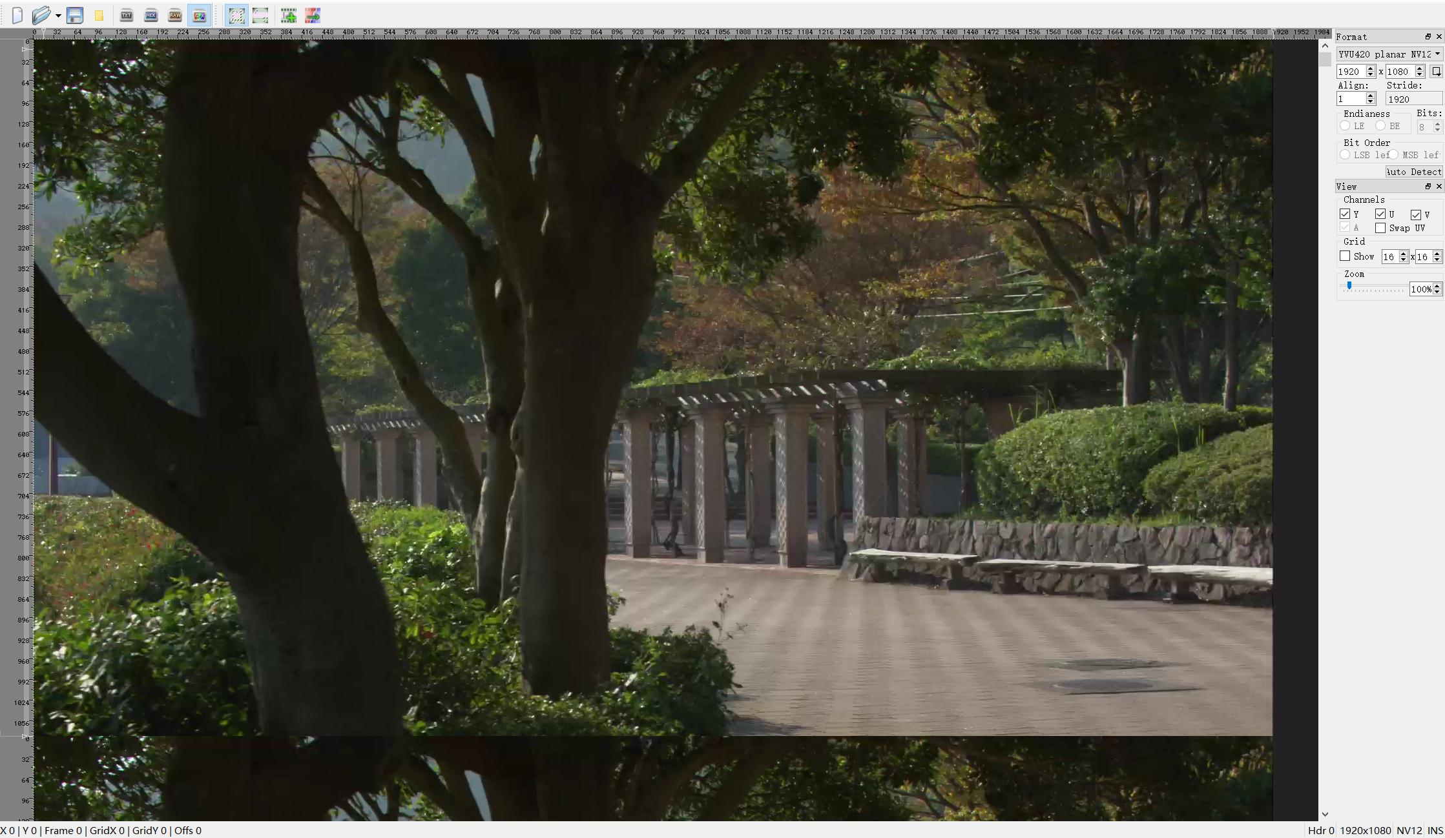Click the "Offs 0" status bar entry
This screenshot has height=838, width=1445.
[x=188, y=831]
